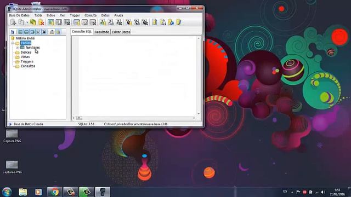Click the Create View toolbar icon
351x197 pixels.
click(x=103, y=22)
